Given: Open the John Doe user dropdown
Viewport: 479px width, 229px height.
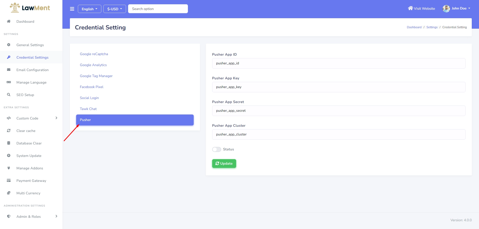Looking at the screenshot, I should pyautogui.click(x=457, y=8).
